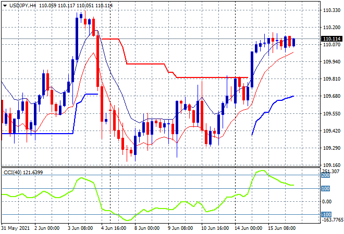The image size is (344, 234).
Task: Click the 109.940 price axis label
Action: 331,62
